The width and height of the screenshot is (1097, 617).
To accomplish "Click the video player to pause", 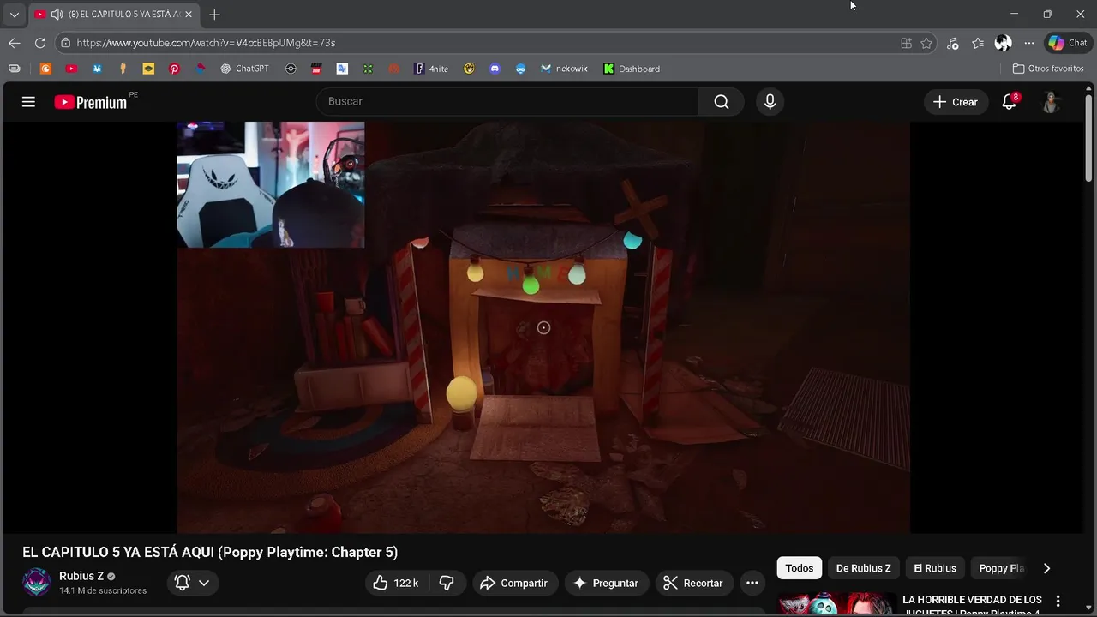I will [543, 327].
